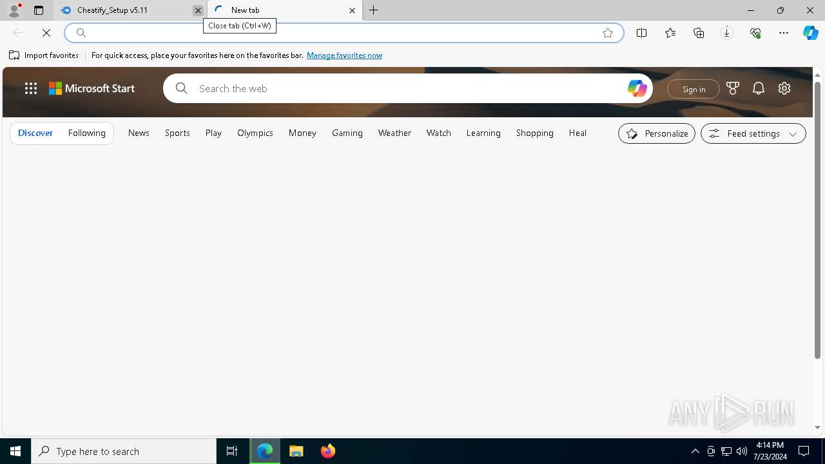Open Settings and more menu
Viewport: 825px width, 464px height.
click(x=784, y=33)
